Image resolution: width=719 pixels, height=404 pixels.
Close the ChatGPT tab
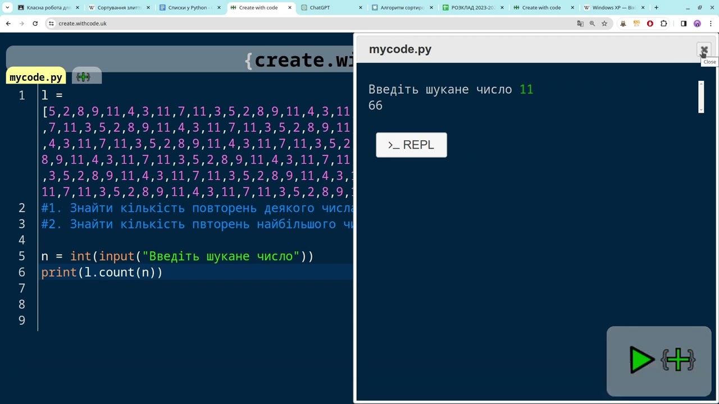361,8
